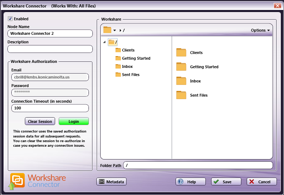Click the Getting Started label in right pane
This screenshot has width=284, height=195.
tap(204, 67)
